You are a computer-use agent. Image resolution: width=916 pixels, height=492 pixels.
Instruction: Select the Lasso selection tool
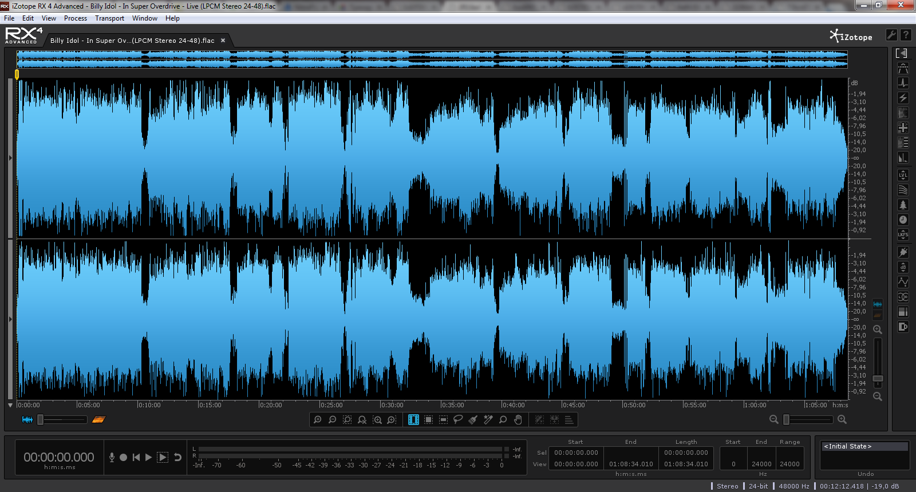[x=458, y=420]
